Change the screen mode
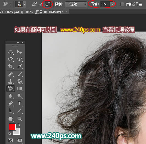Viewport: 146px width, 144px height. (19, 140)
